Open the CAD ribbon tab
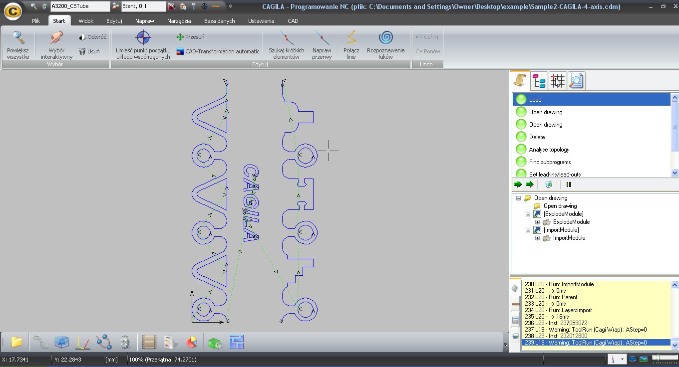 coord(293,21)
